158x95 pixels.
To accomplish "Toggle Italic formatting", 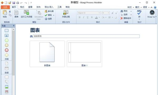I will pyautogui.click(x=83, y=17).
